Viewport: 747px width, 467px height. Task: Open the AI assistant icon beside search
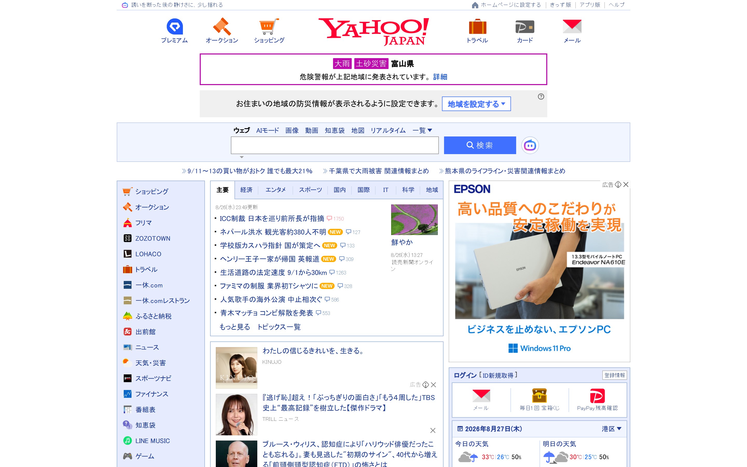coord(530,145)
